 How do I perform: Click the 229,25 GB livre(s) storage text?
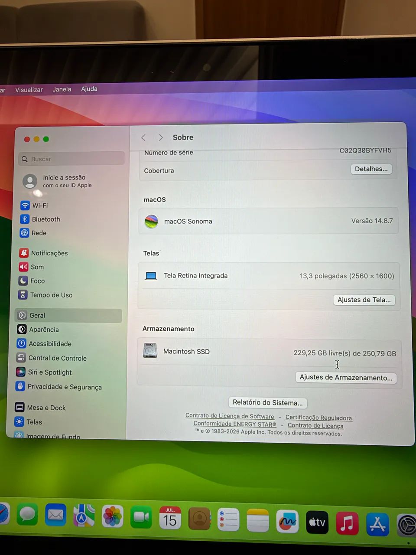[x=345, y=353]
